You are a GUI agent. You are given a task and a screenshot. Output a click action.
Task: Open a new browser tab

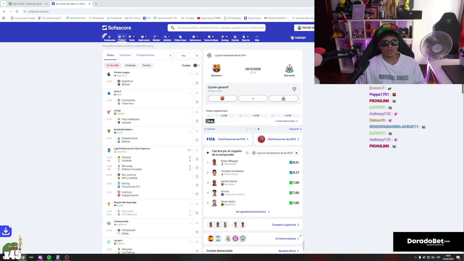tap(96, 4)
